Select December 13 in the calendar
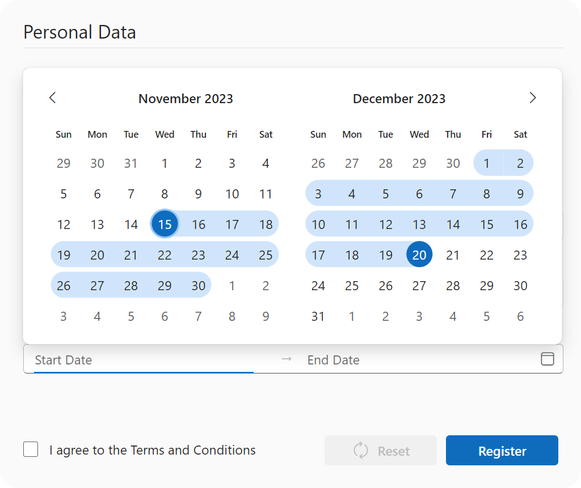 tap(419, 224)
